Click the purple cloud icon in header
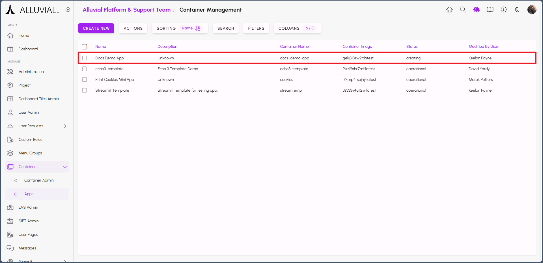 [x=476, y=10]
